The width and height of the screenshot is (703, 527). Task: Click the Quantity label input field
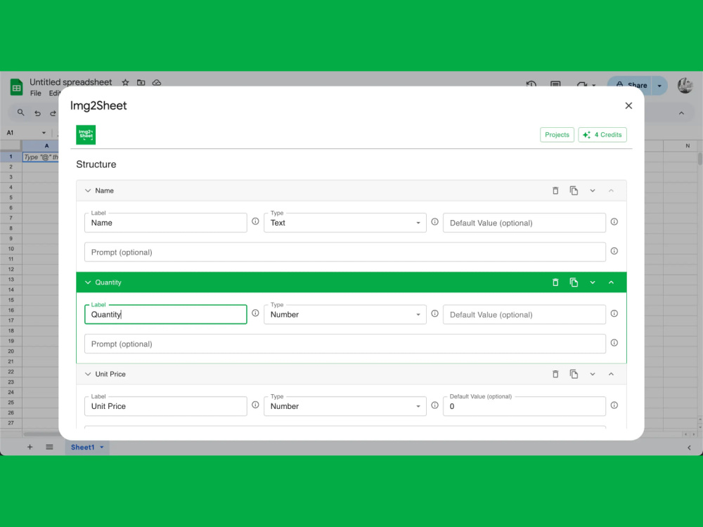165,315
